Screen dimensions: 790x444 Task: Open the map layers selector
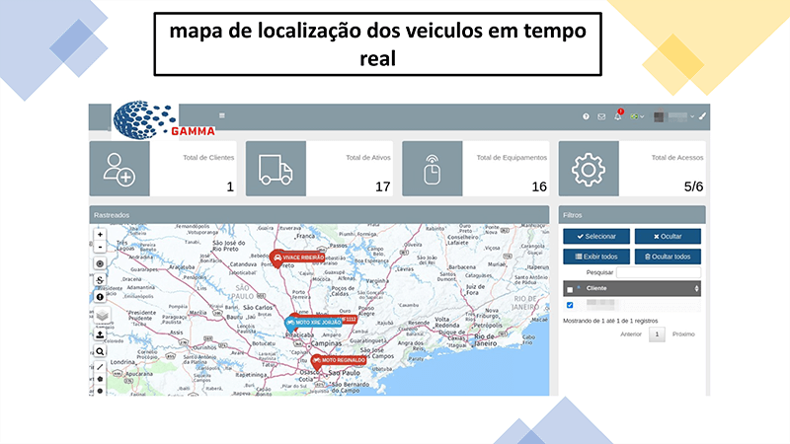pos(103,316)
